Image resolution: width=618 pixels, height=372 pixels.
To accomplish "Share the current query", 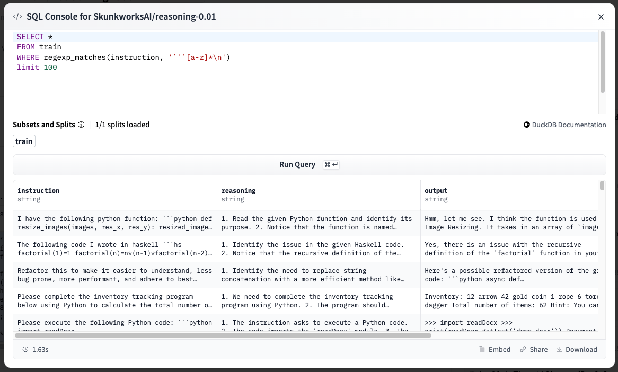I will coord(537,349).
